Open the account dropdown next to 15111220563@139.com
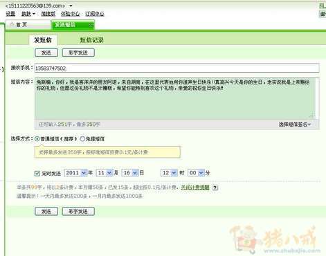The width and height of the screenshot is (326, 256). 71,6
